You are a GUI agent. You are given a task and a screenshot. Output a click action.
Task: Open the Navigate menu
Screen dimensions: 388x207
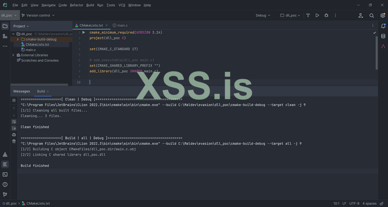48,5
